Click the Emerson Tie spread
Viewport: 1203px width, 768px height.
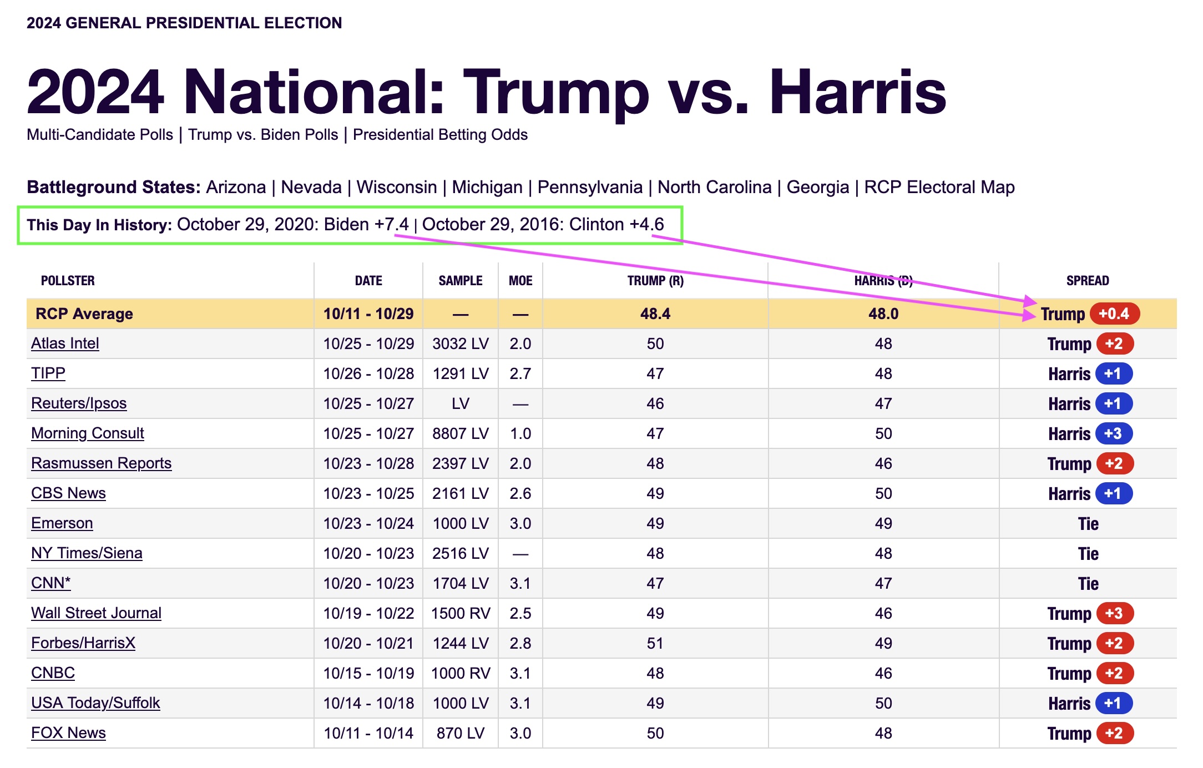(1088, 524)
